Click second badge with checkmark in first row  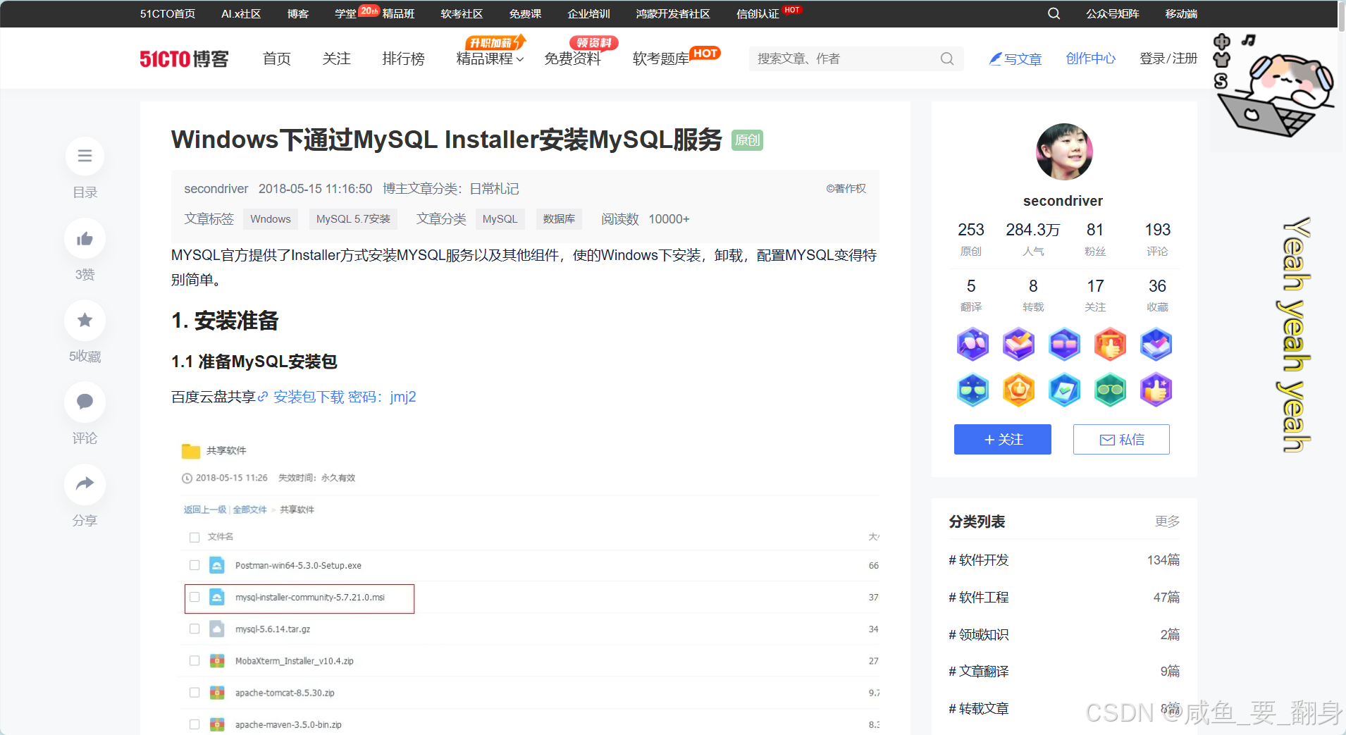(1018, 345)
